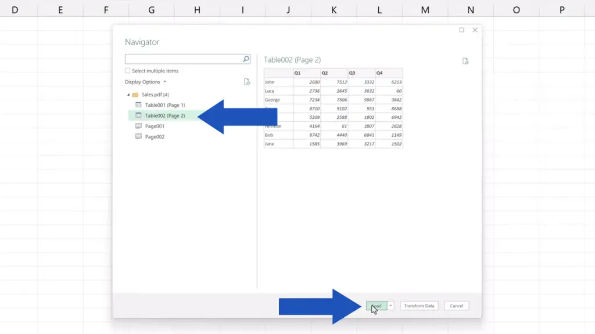
Task: Maximize the Navigator dialog window
Action: pyautogui.click(x=461, y=30)
